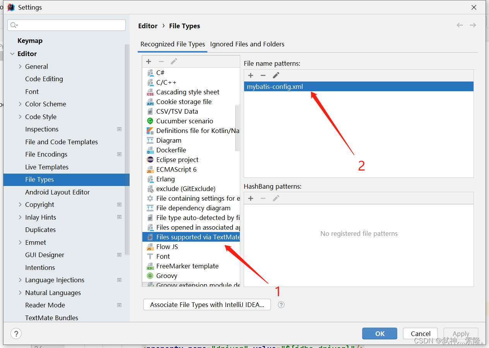Navigate back with the left arrow
This screenshot has width=489, height=348.
pyautogui.click(x=460, y=25)
